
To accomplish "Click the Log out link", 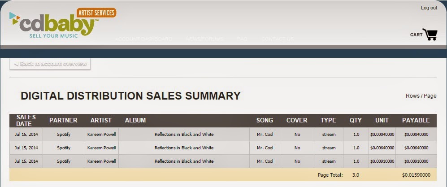I will (x=429, y=8).
